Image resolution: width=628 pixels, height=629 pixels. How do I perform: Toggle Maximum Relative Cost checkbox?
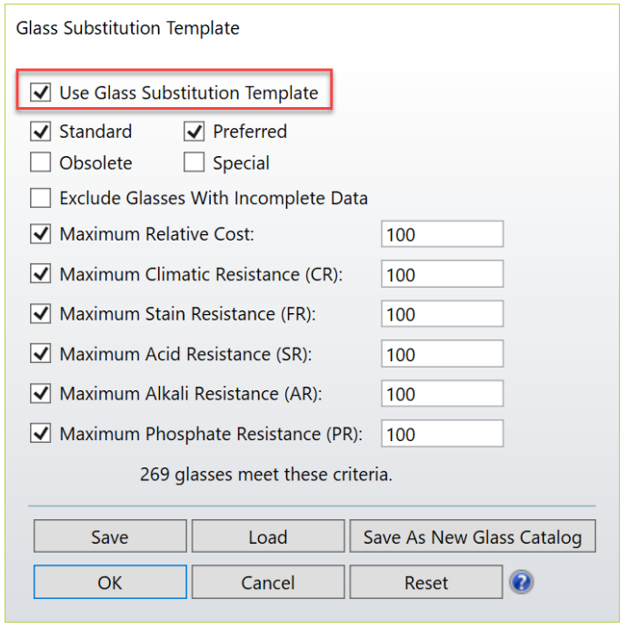pos(41,234)
